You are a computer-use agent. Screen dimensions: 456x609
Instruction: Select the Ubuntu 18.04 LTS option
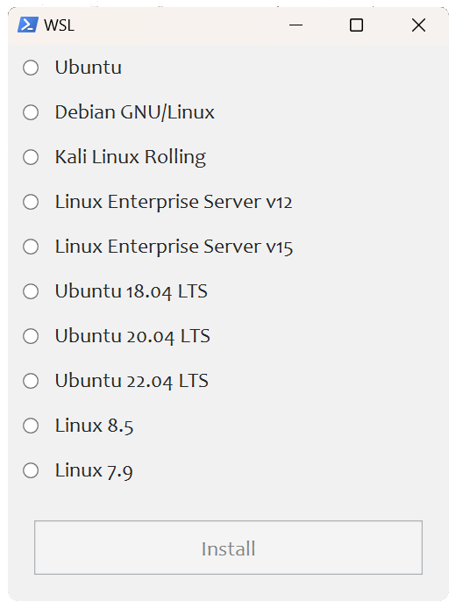31,291
